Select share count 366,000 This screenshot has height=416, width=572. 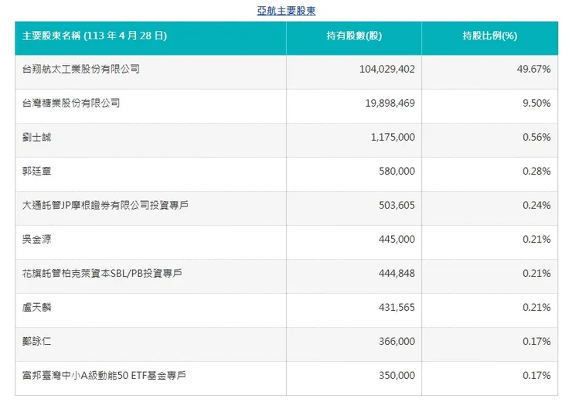coord(397,341)
